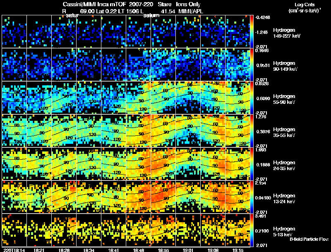
Task: Click the '19:01' time axis label
Action: click(188, 250)
